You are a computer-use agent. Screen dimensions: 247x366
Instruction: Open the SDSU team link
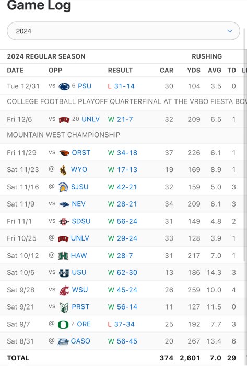[x=81, y=221]
